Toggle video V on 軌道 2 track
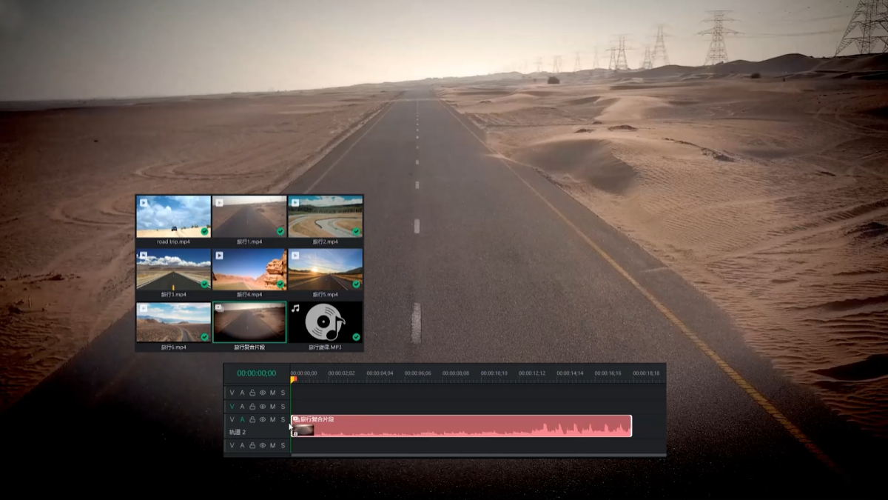The image size is (888, 500). [232, 419]
